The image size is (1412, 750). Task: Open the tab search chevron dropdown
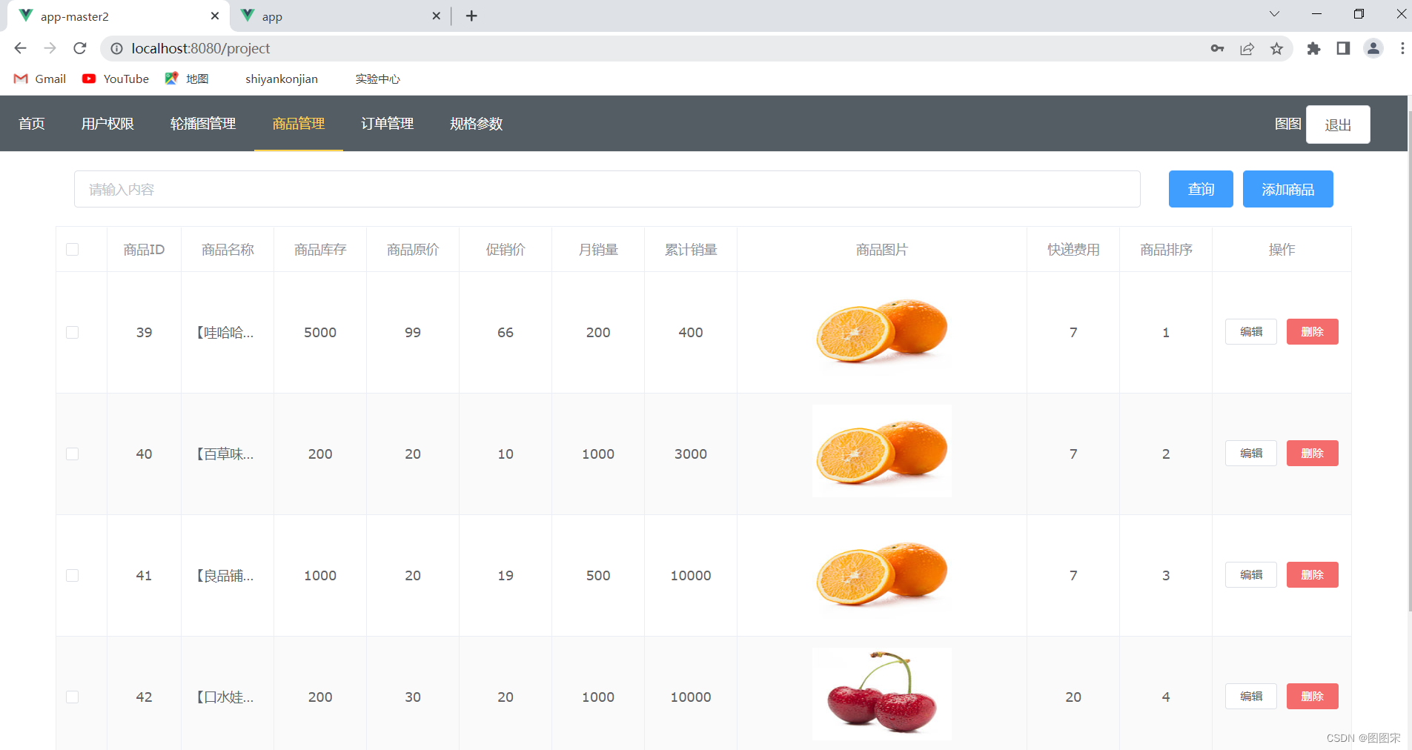1275,14
